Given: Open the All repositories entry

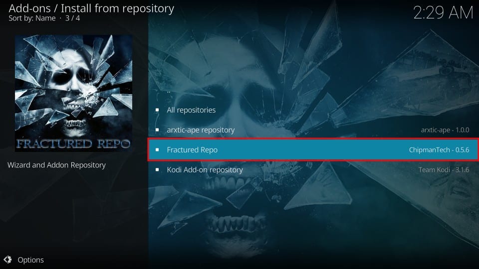Looking at the screenshot, I should 191,110.
